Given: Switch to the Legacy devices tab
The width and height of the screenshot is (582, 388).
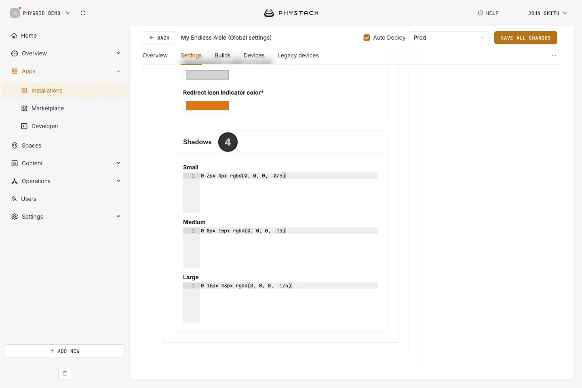Looking at the screenshot, I should pyautogui.click(x=298, y=55).
